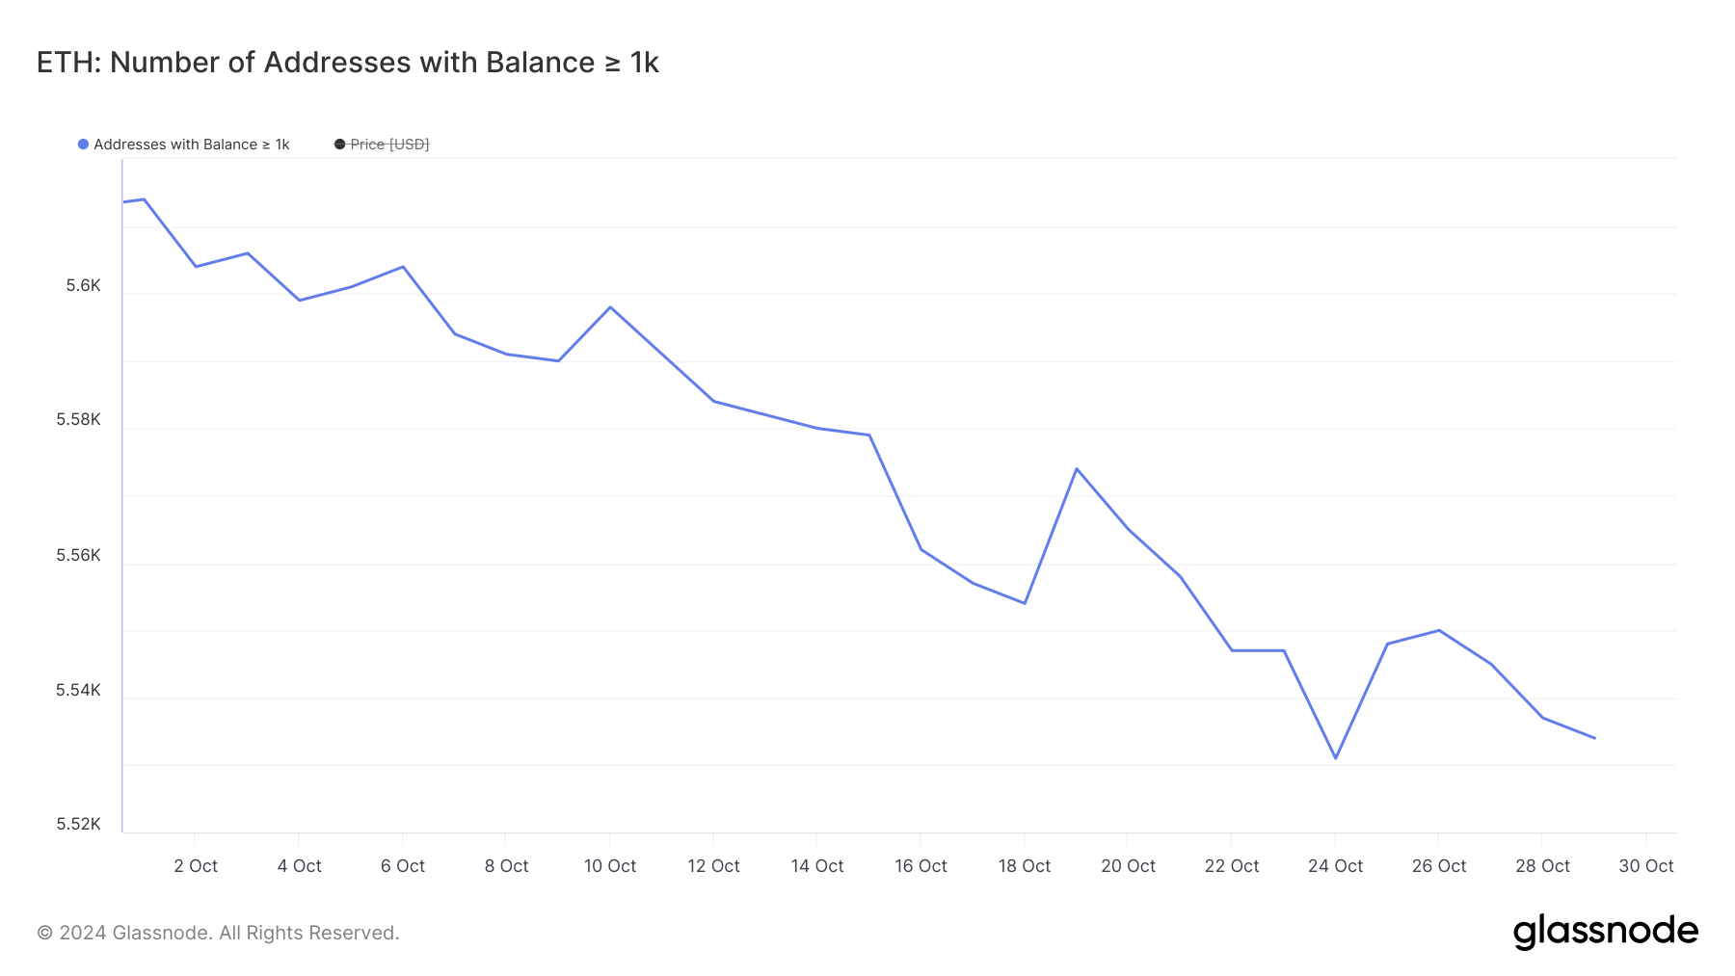
Task: Click the 10 Oct local peak on the line
Action: pyautogui.click(x=610, y=307)
